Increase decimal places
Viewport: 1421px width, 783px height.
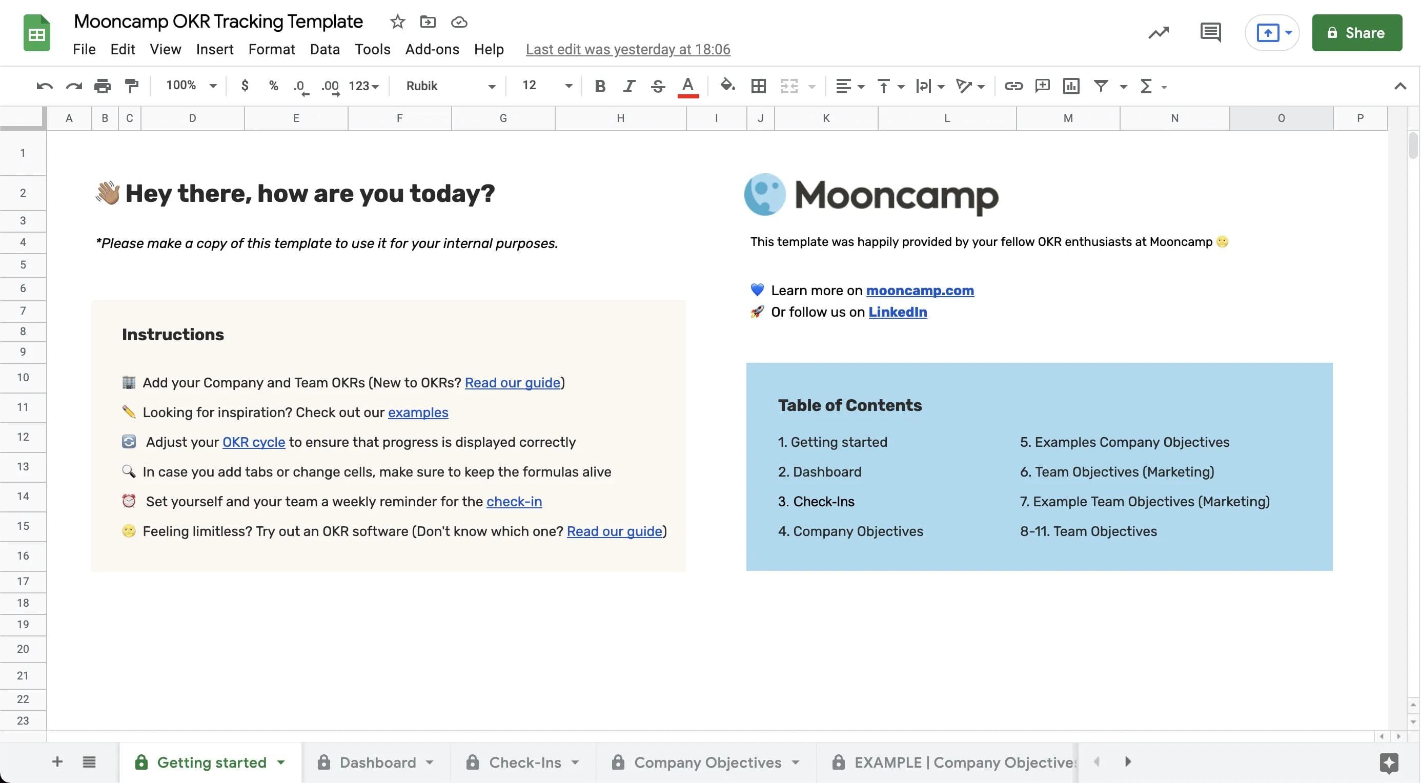pos(330,86)
